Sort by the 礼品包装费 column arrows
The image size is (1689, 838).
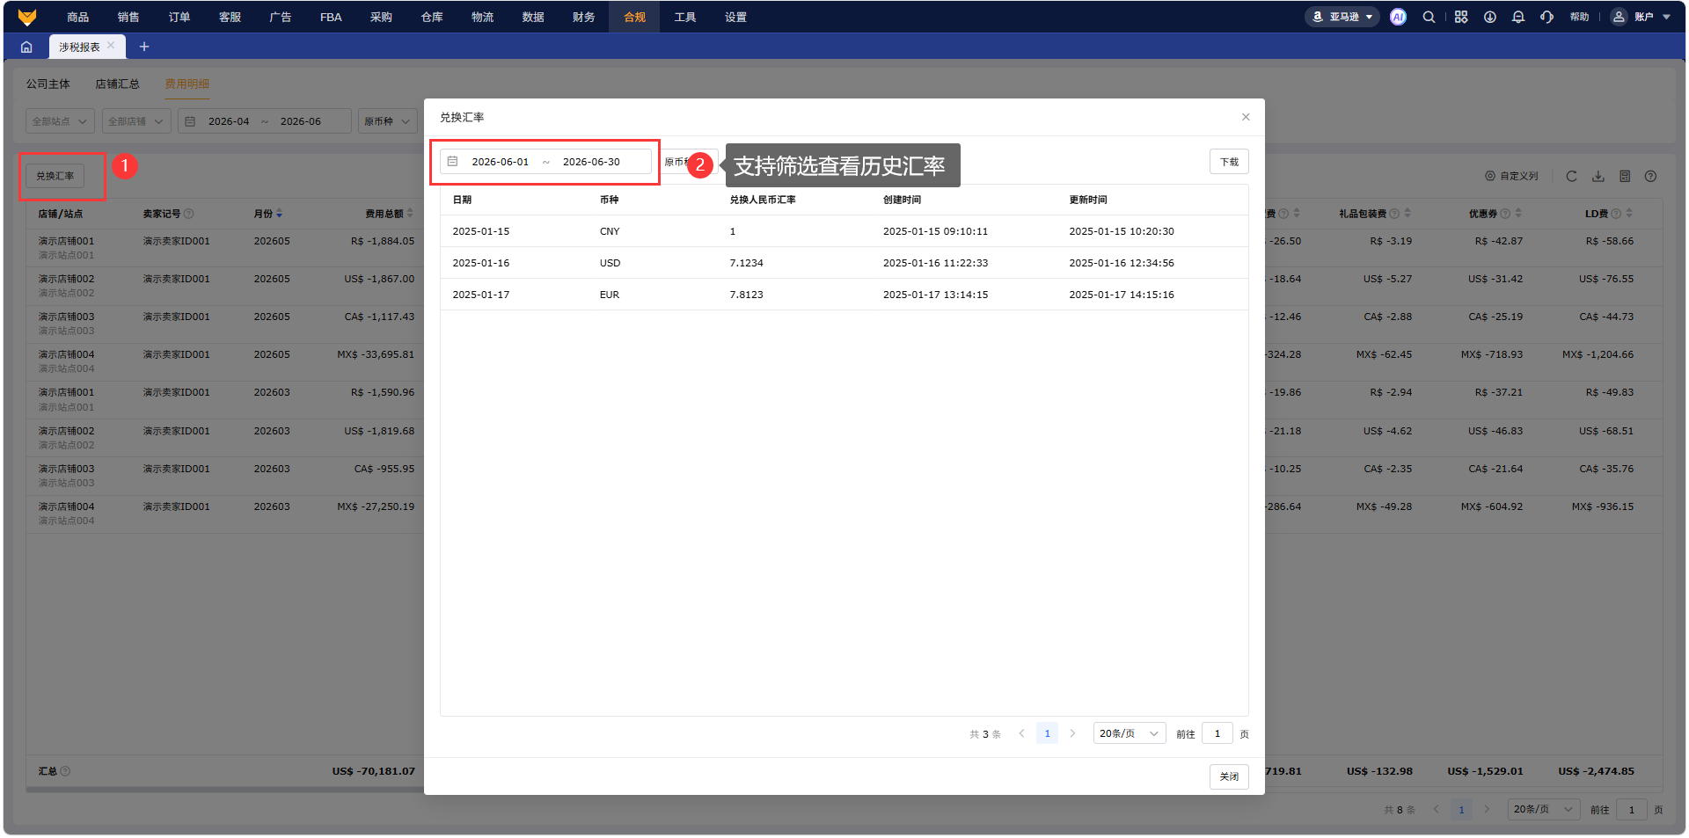[x=1407, y=214]
